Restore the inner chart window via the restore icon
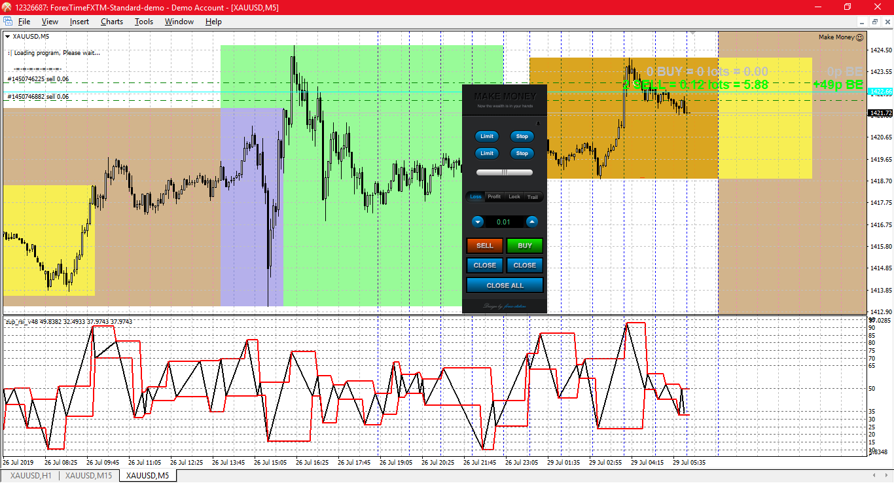The width and height of the screenshot is (894, 483). (x=875, y=22)
